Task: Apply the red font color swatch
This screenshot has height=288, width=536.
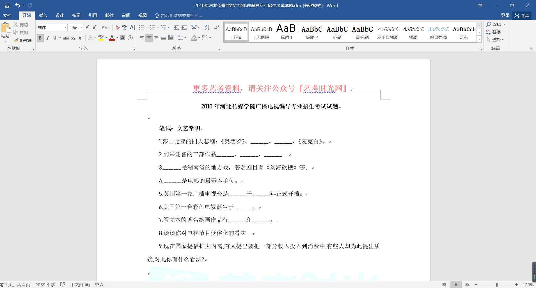Action: tap(112, 38)
